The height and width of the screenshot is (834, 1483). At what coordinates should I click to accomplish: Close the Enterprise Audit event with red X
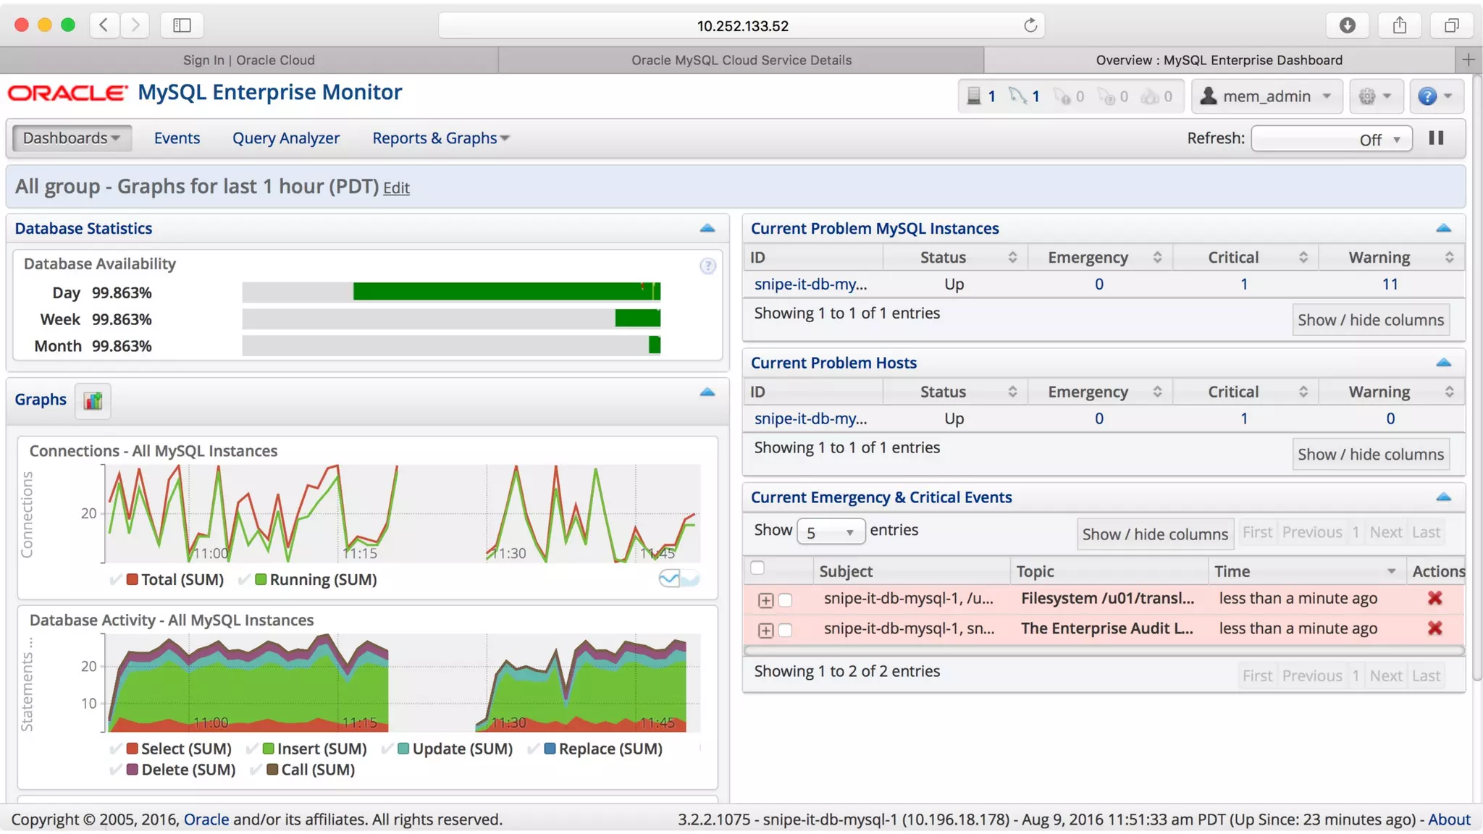point(1434,628)
